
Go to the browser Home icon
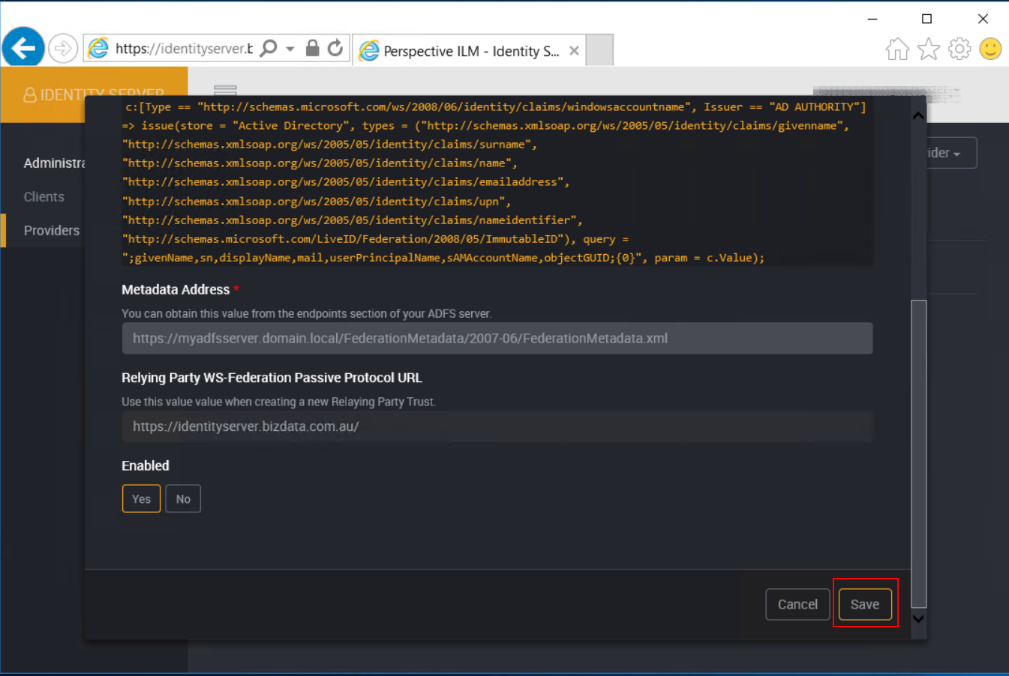[897, 49]
